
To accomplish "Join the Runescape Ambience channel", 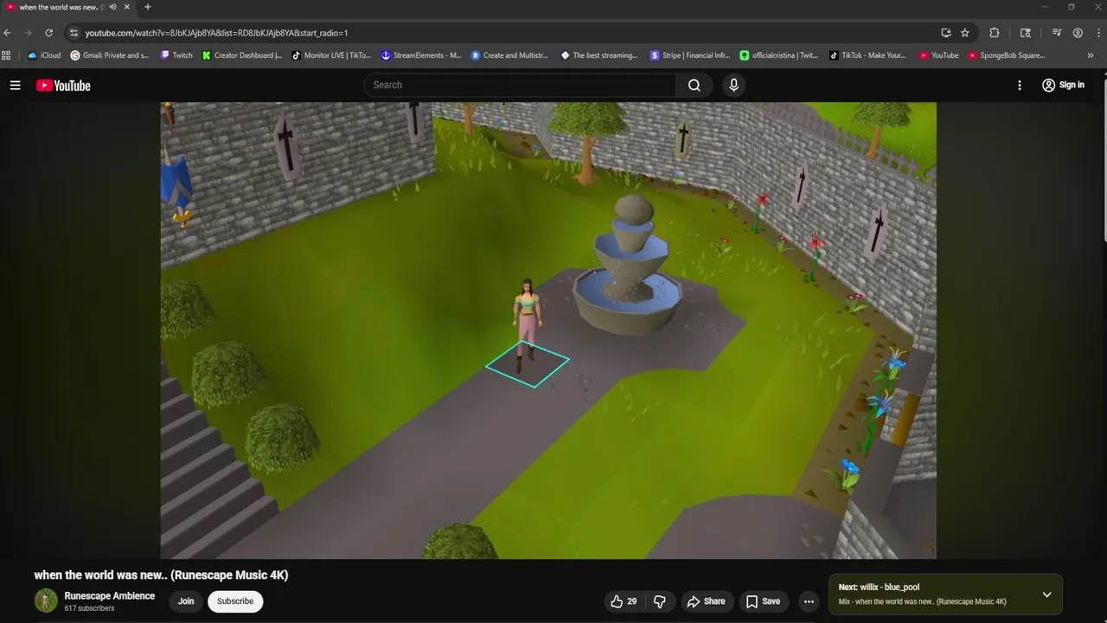I will 186,601.
